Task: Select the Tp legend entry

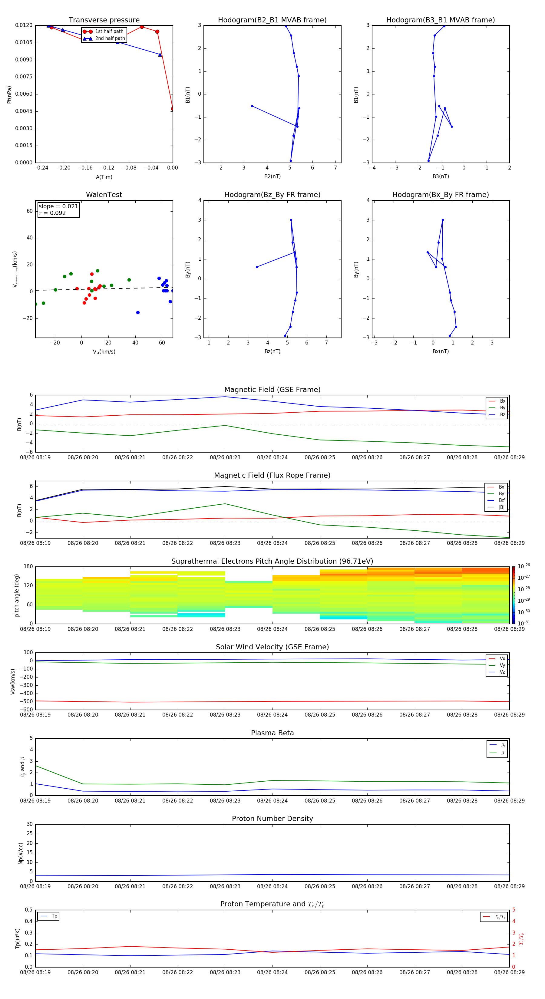Action: pos(48,916)
